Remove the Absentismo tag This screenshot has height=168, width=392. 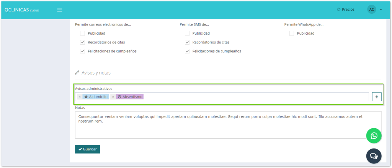(113, 97)
